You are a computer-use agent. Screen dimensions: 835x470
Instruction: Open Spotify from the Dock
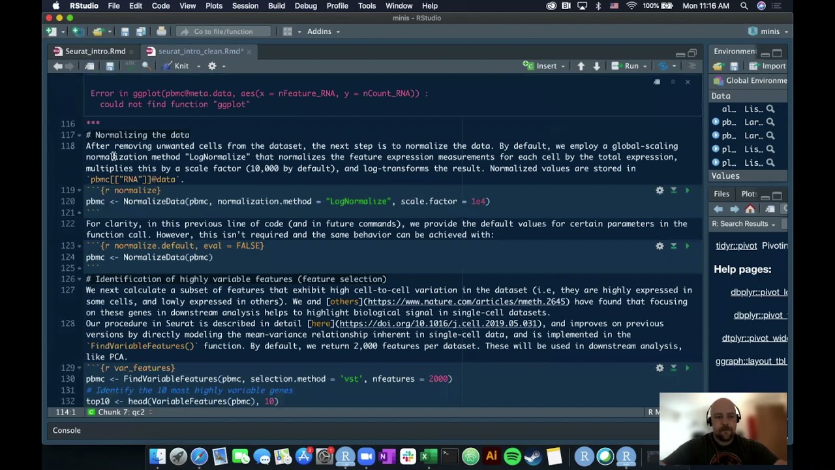click(x=512, y=456)
